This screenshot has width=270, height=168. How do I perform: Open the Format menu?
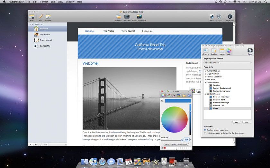(x=44, y=2)
